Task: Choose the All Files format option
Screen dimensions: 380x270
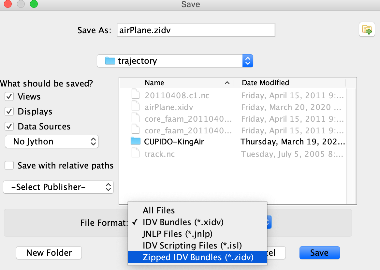Action: pyautogui.click(x=159, y=210)
